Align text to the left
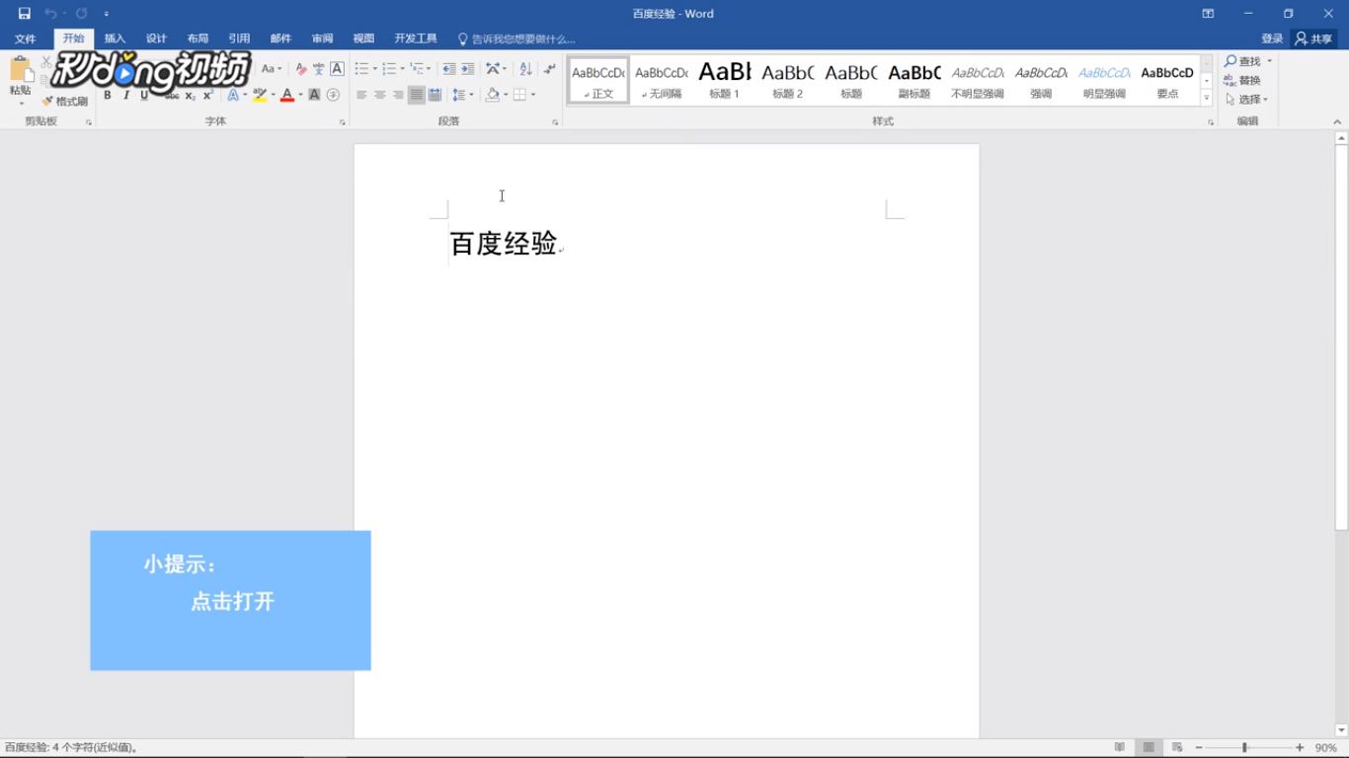This screenshot has height=758, width=1349. [361, 96]
